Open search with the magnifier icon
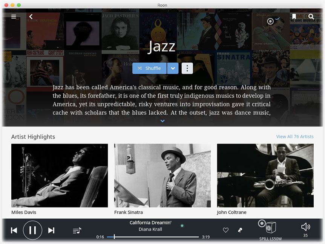The image size is (325, 244). [311, 17]
